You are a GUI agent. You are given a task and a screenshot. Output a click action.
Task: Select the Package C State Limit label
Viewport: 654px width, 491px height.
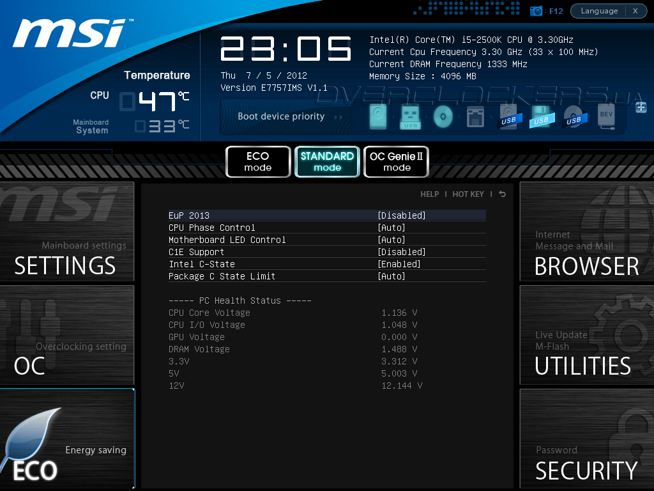[222, 276]
